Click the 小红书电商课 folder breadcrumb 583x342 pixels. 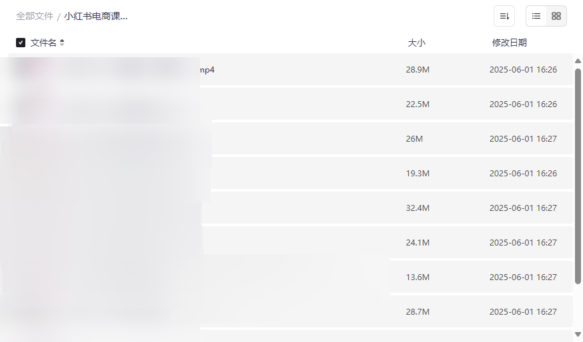pos(95,16)
